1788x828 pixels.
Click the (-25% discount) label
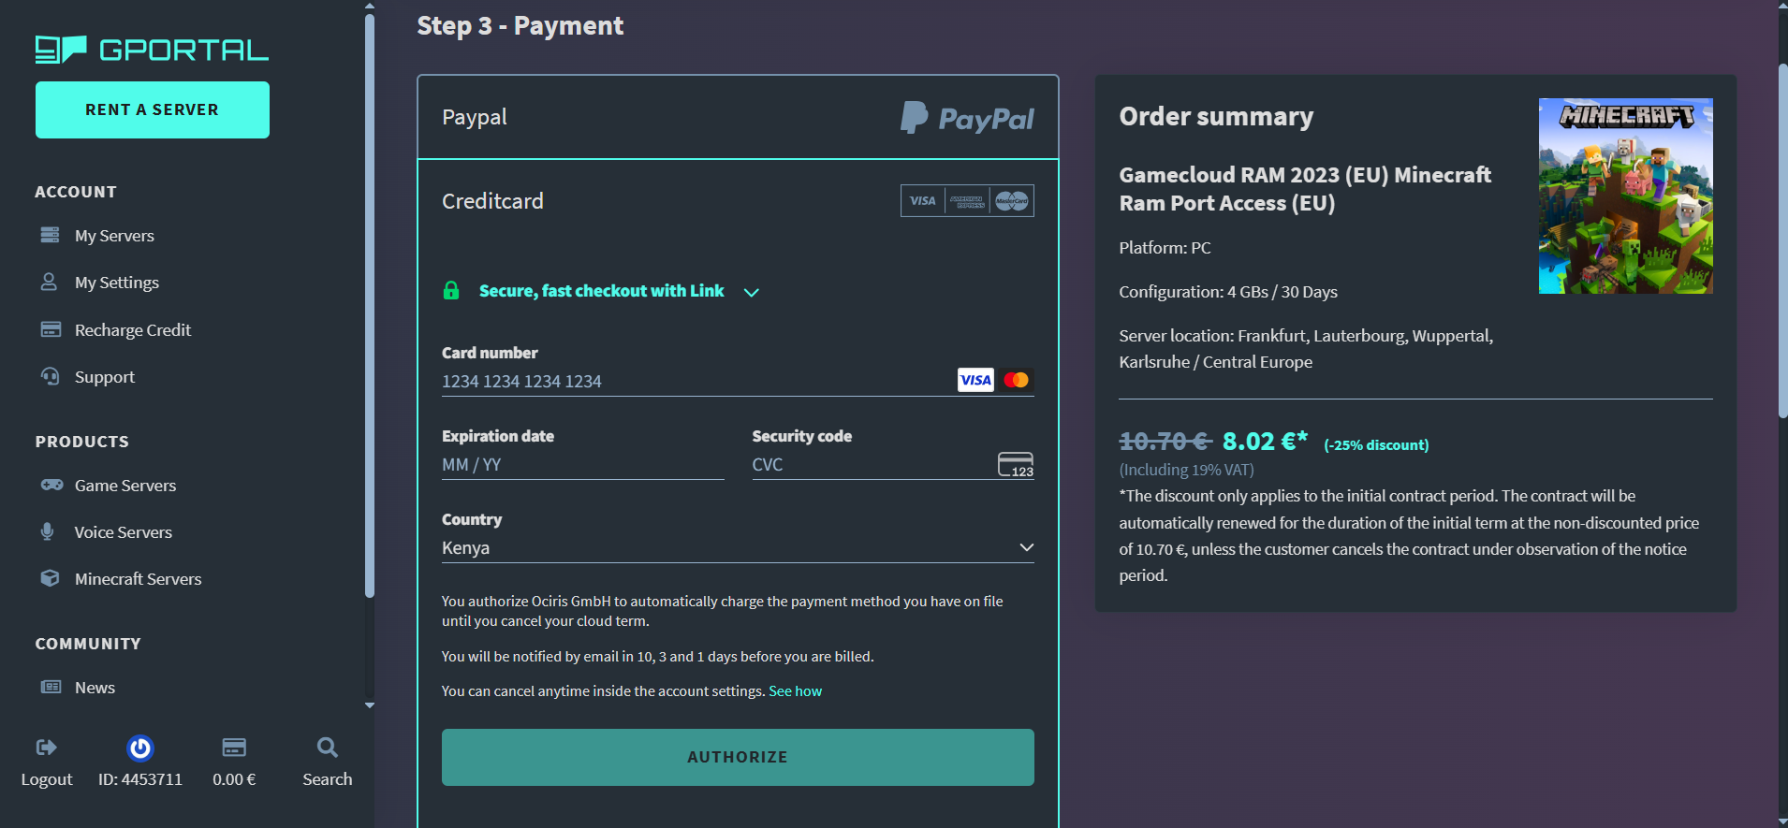pyautogui.click(x=1376, y=445)
